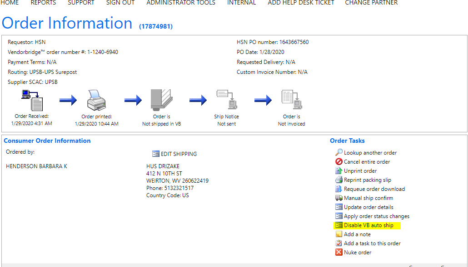Click the customer name HENDERSON BARBARA K
Screen dimensions: 468x267
(x=36, y=166)
